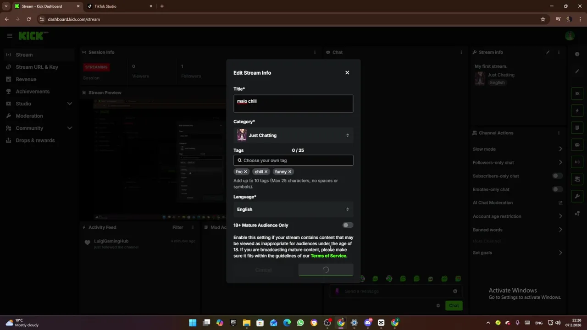Click the info icon in right rail
This screenshot has height=330, width=587.
(x=577, y=54)
